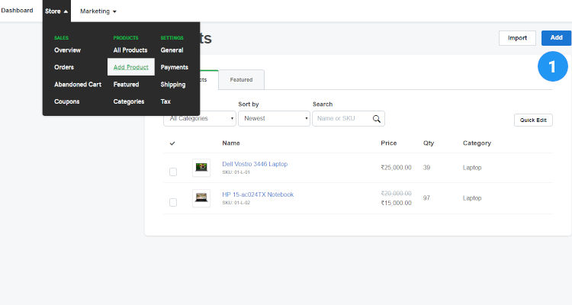Viewport: 572px width, 305px height.
Task: Toggle the select-all checkmark in table header
Action: click(x=172, y=143)
